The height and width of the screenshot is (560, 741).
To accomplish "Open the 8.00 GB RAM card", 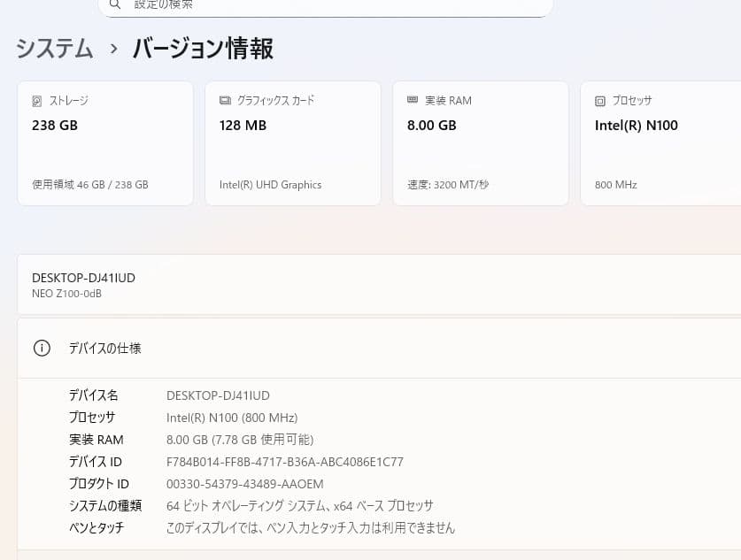I will [480, 142].
